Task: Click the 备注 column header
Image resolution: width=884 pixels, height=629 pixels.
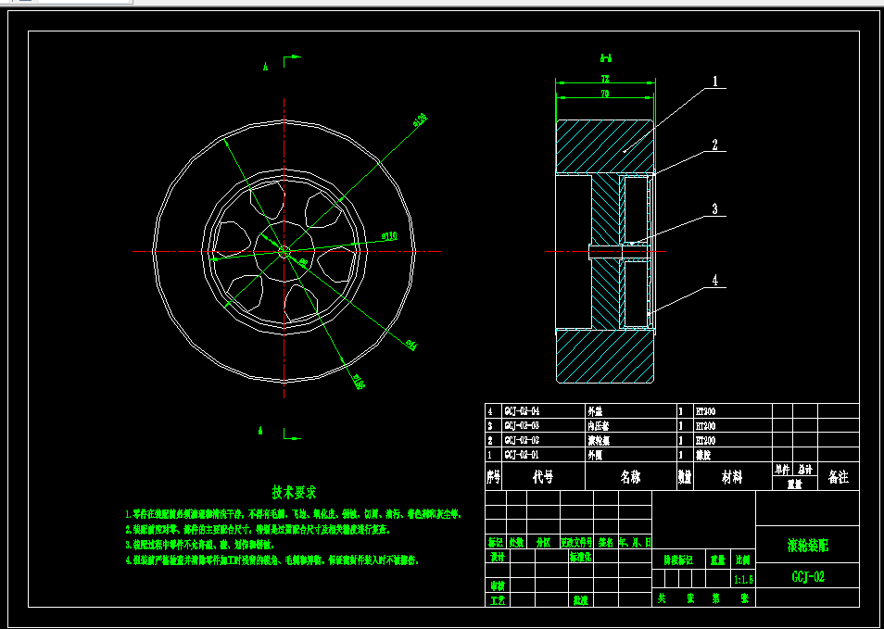Action: pos(839,477)
